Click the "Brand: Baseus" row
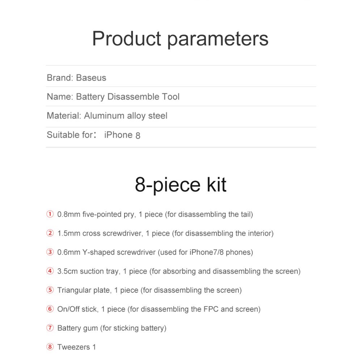Screen dimensions: 362x362 coord(76,78)
